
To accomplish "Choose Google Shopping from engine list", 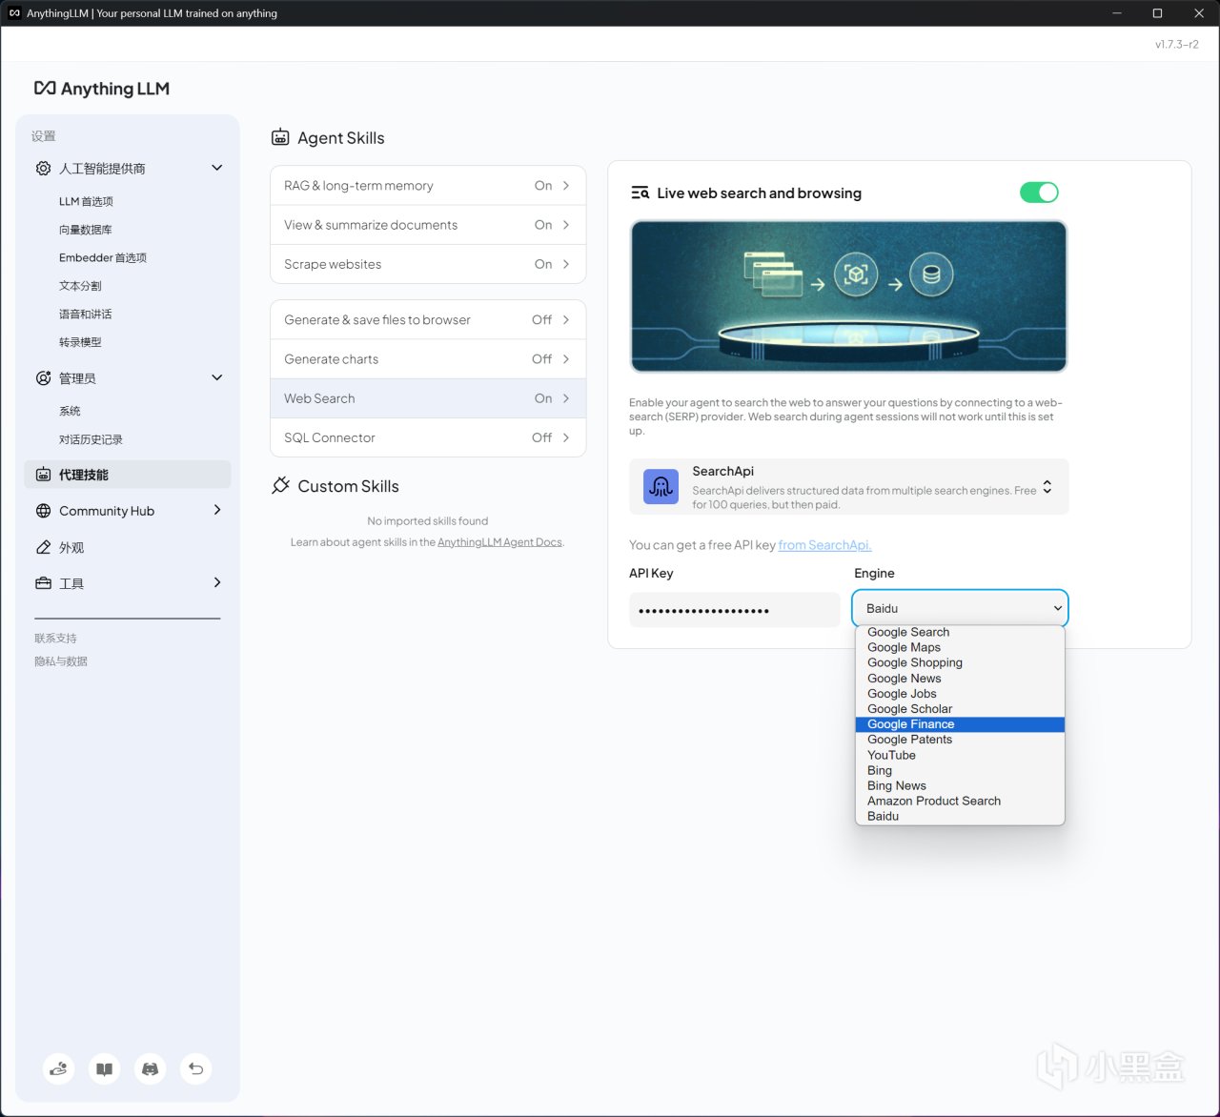I will coord(960,662).
